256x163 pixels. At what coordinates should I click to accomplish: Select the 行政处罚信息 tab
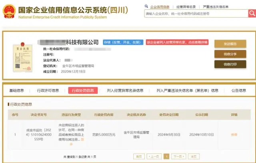click(x=83, y=91)
